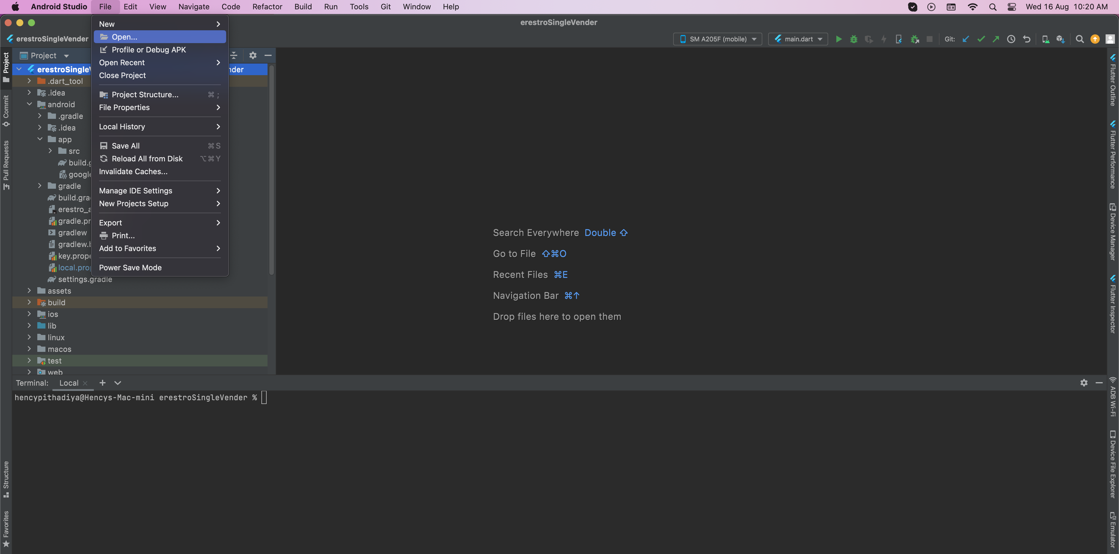This screenshot has height=554, width=1119.
Task: Commit changes using the green checkmark
Action: 981,39
